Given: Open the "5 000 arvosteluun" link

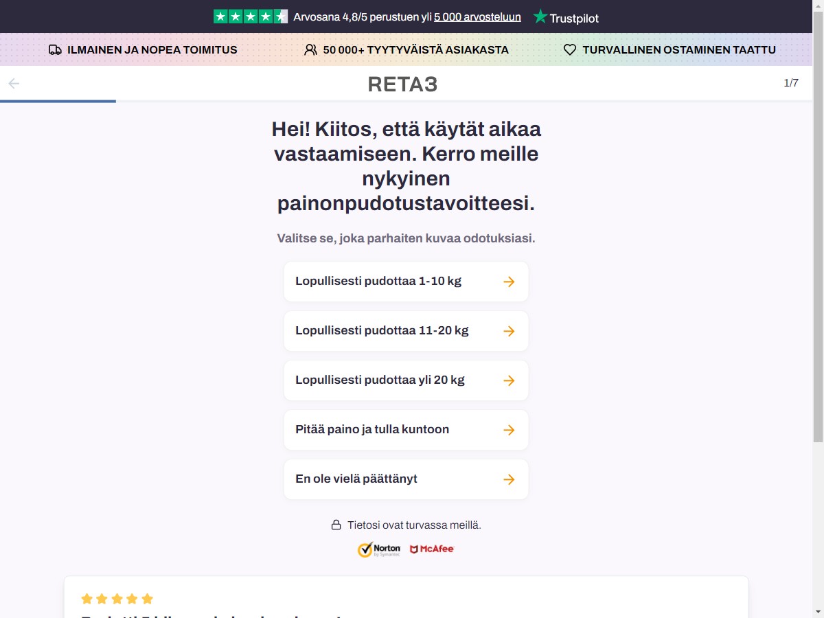Looking at the screenshot, I should click(x=477, y=17).
